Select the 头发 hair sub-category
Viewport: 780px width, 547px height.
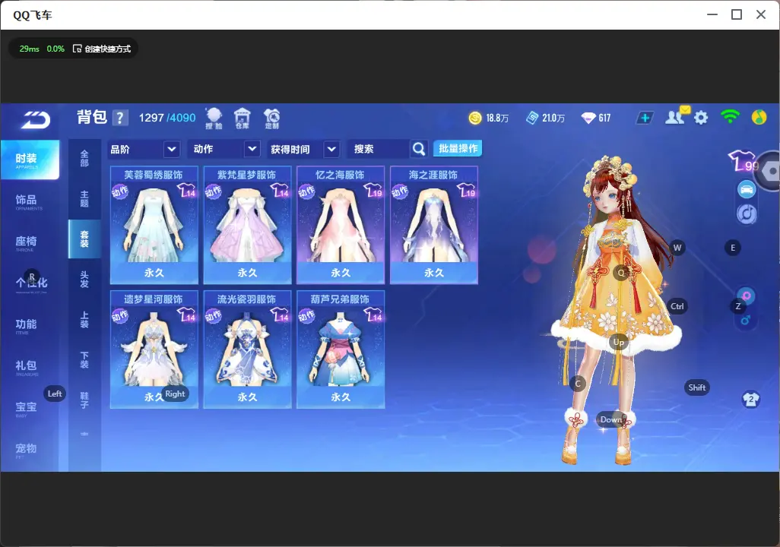click(x=84, y=280)
